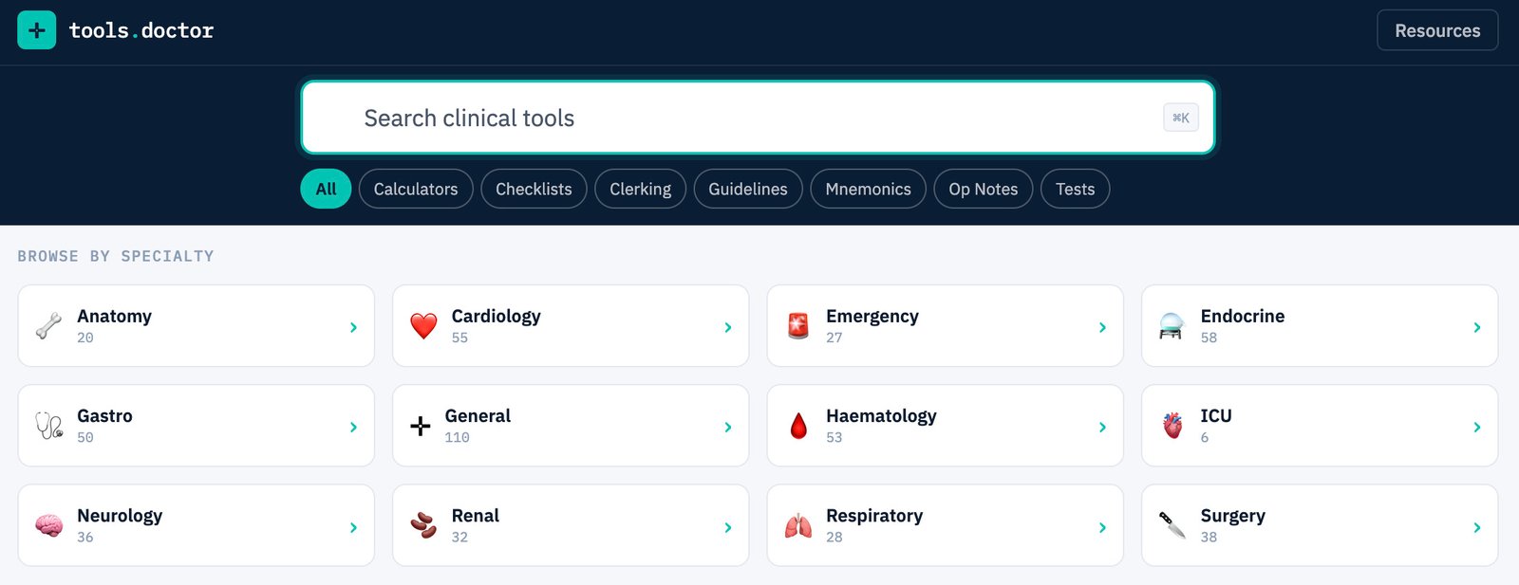Open the General specialty title

pyautogui.click(x=478, y=415)
